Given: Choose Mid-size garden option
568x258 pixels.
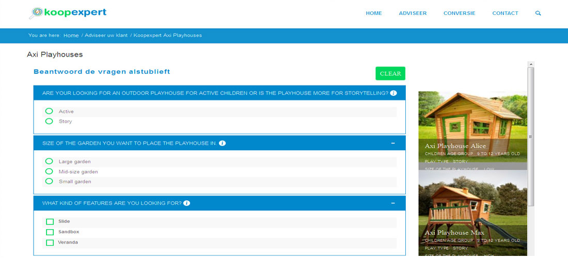Looking at the screenshot, I should point(49,171).
